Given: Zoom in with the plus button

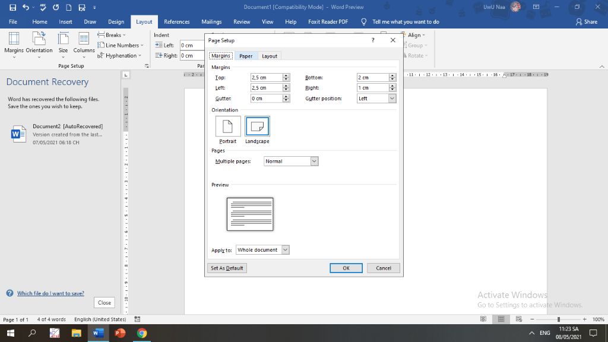Looking at the screenshot, I should 585,319.
